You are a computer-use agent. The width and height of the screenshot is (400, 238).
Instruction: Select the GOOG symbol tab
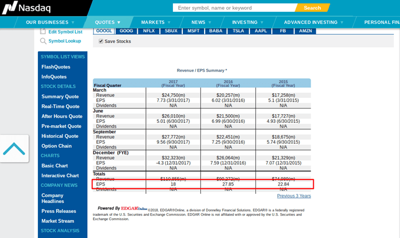coord(126,31)
